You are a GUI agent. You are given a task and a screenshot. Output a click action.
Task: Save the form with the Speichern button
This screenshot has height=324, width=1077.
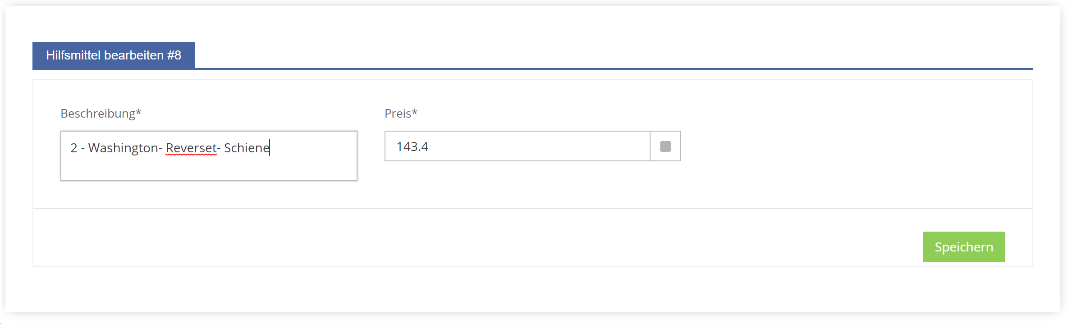click(964, 246)
